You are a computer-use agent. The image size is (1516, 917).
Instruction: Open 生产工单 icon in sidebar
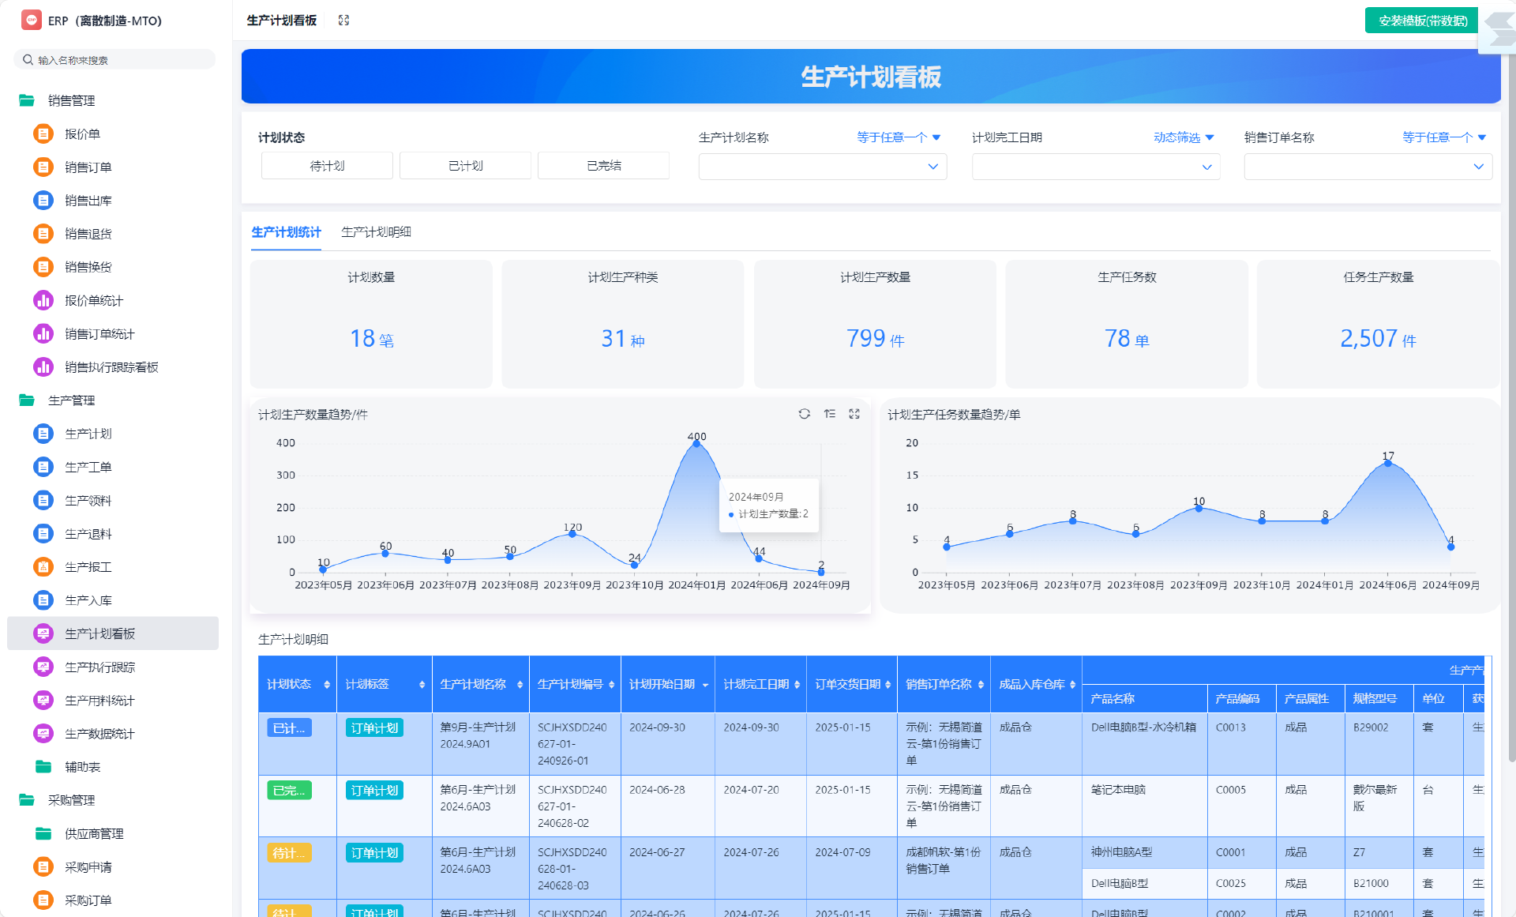point(43,467)
